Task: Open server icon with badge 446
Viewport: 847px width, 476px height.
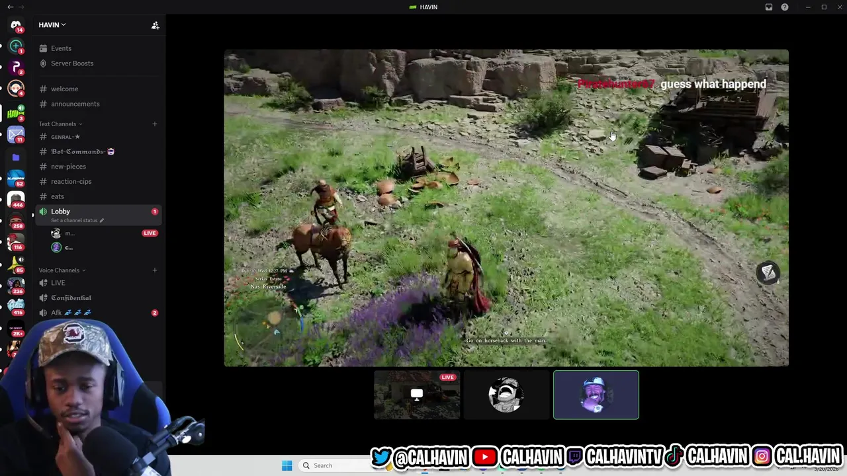Action: [x=16, y=200]
